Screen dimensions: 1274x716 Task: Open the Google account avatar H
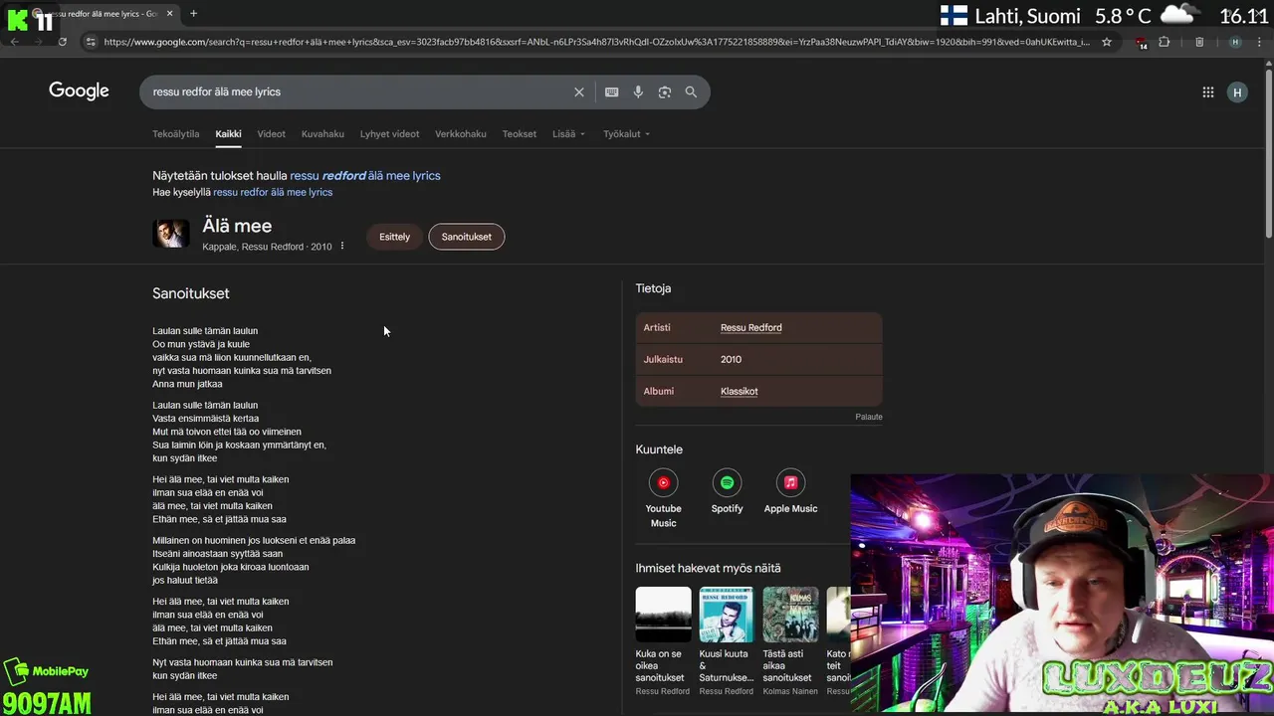pos(1237,92)
